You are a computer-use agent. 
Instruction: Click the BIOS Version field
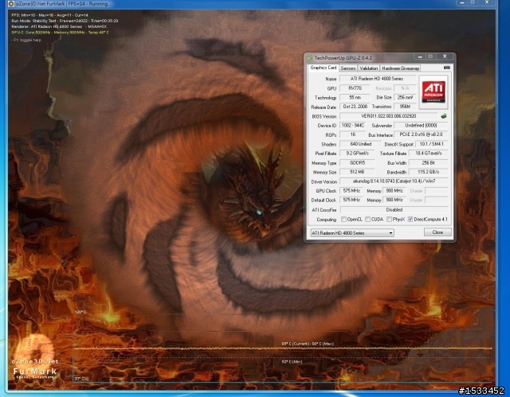point(389,116)
